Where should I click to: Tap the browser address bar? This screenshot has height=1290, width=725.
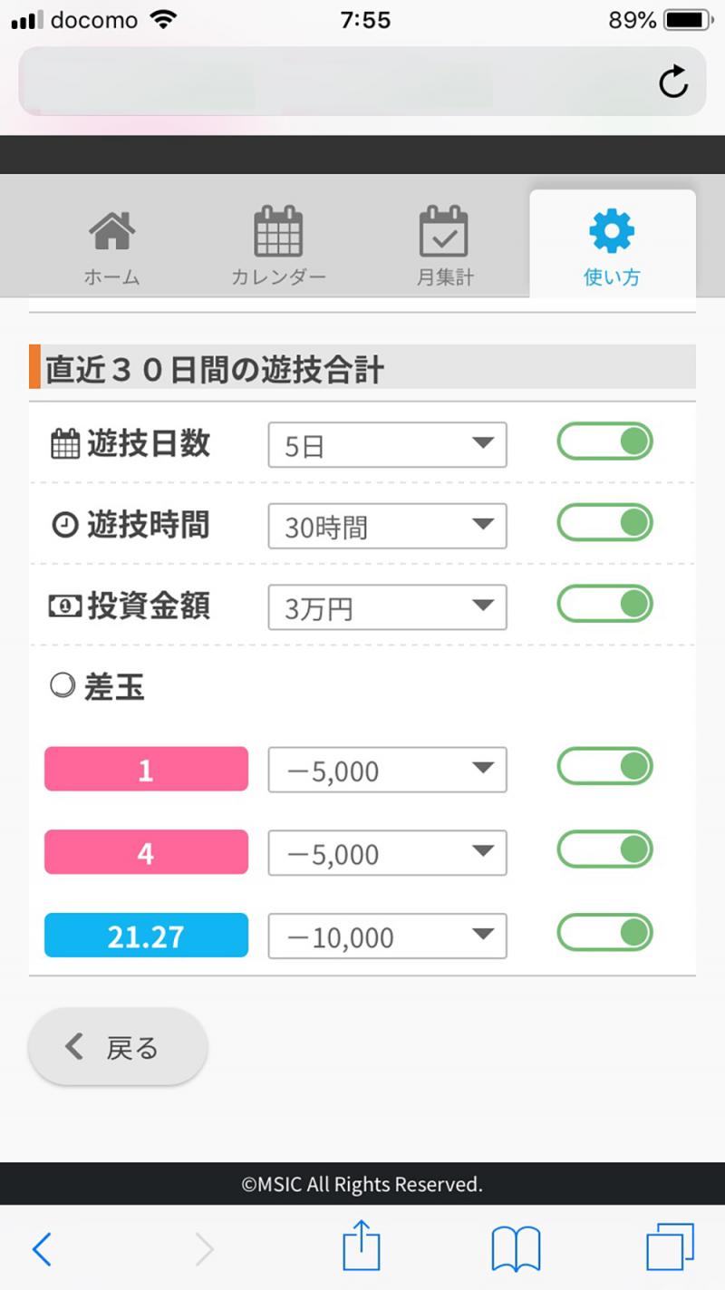(335, 82)
